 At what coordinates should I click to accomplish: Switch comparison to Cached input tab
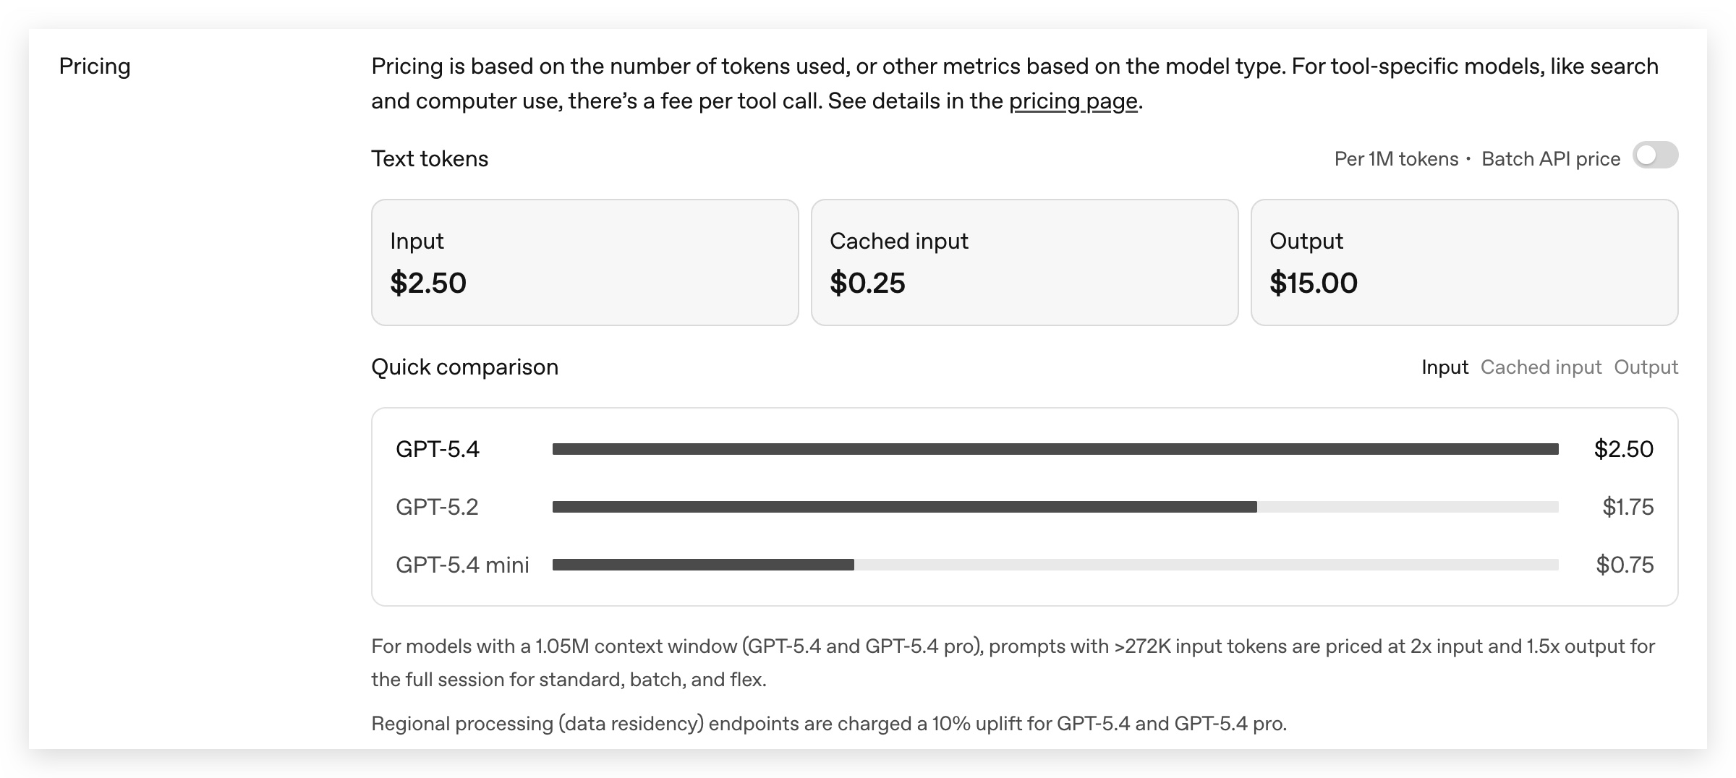point(1541,367)
